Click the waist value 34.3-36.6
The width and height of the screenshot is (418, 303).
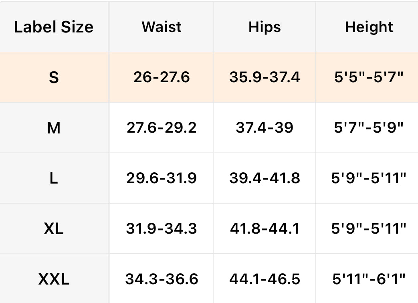tap(162, 279)
